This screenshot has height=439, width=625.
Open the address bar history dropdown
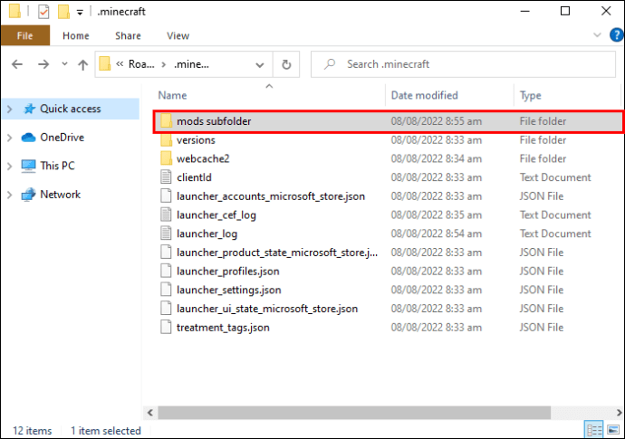point(259,64)
